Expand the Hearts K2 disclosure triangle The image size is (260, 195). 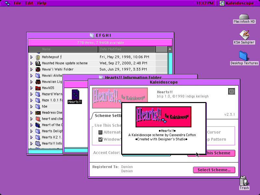tap(32, 137)
